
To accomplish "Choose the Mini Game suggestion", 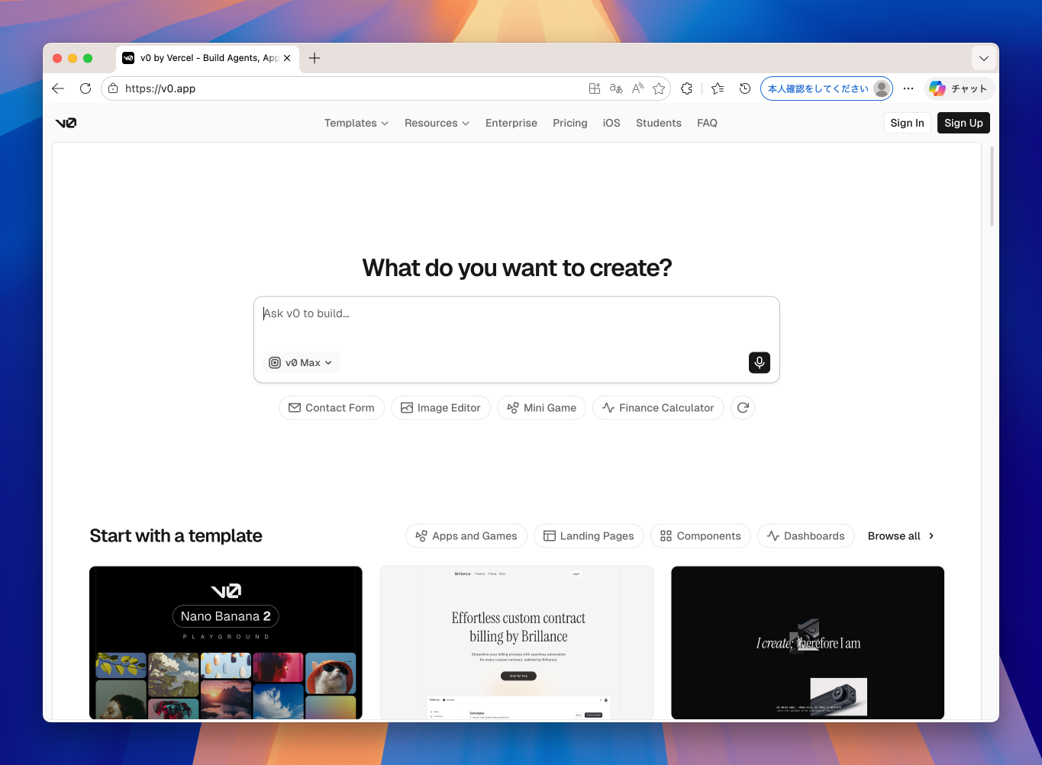I will (x=541, y=408).
